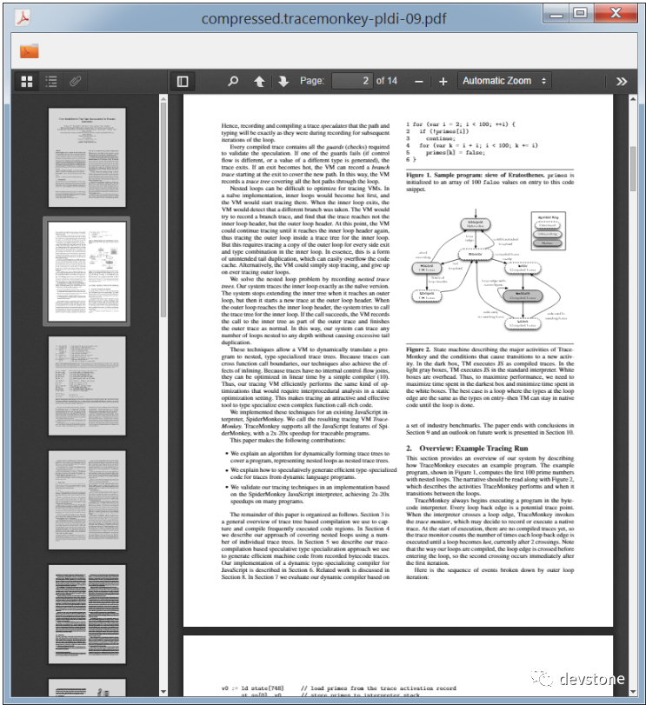Click the window title 'compressed.tracemonkey-pldi-09.pdf'
Image resolution: width=646 pixels, height=705 pixels.
[323, 19]
